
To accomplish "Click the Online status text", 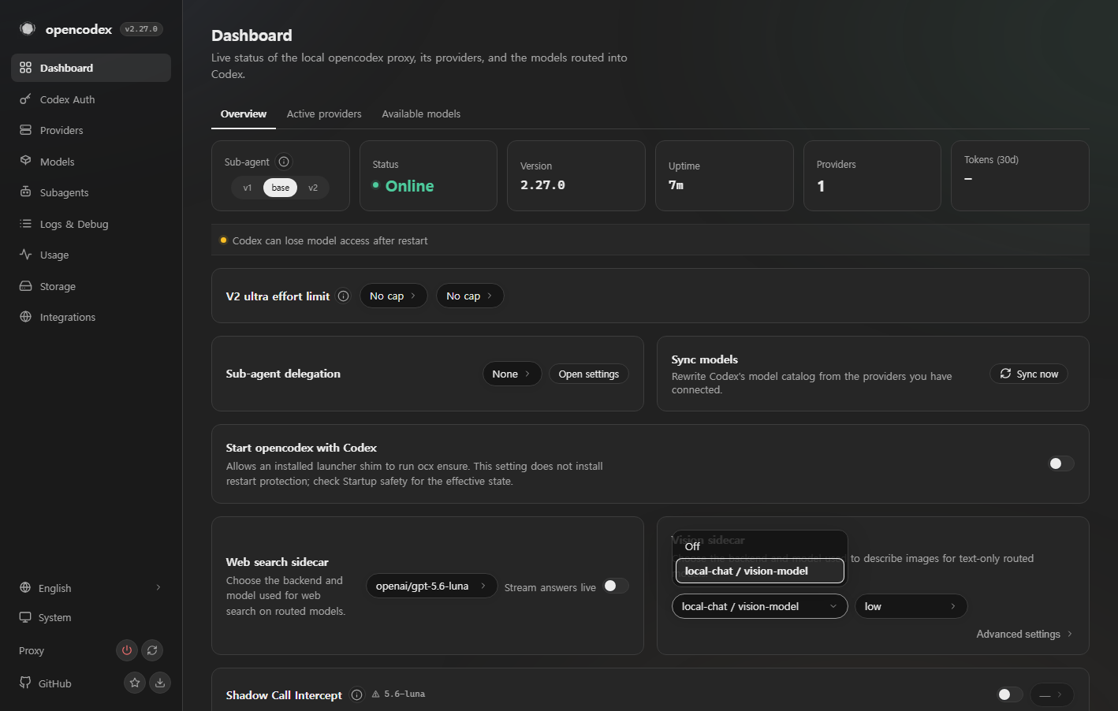I will coord(409,186).
